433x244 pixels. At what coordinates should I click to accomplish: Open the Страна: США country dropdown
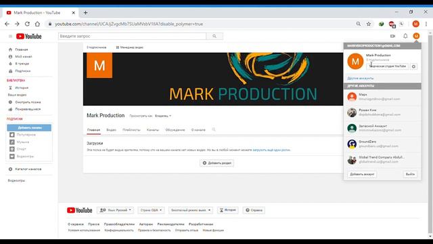[151, 210]
